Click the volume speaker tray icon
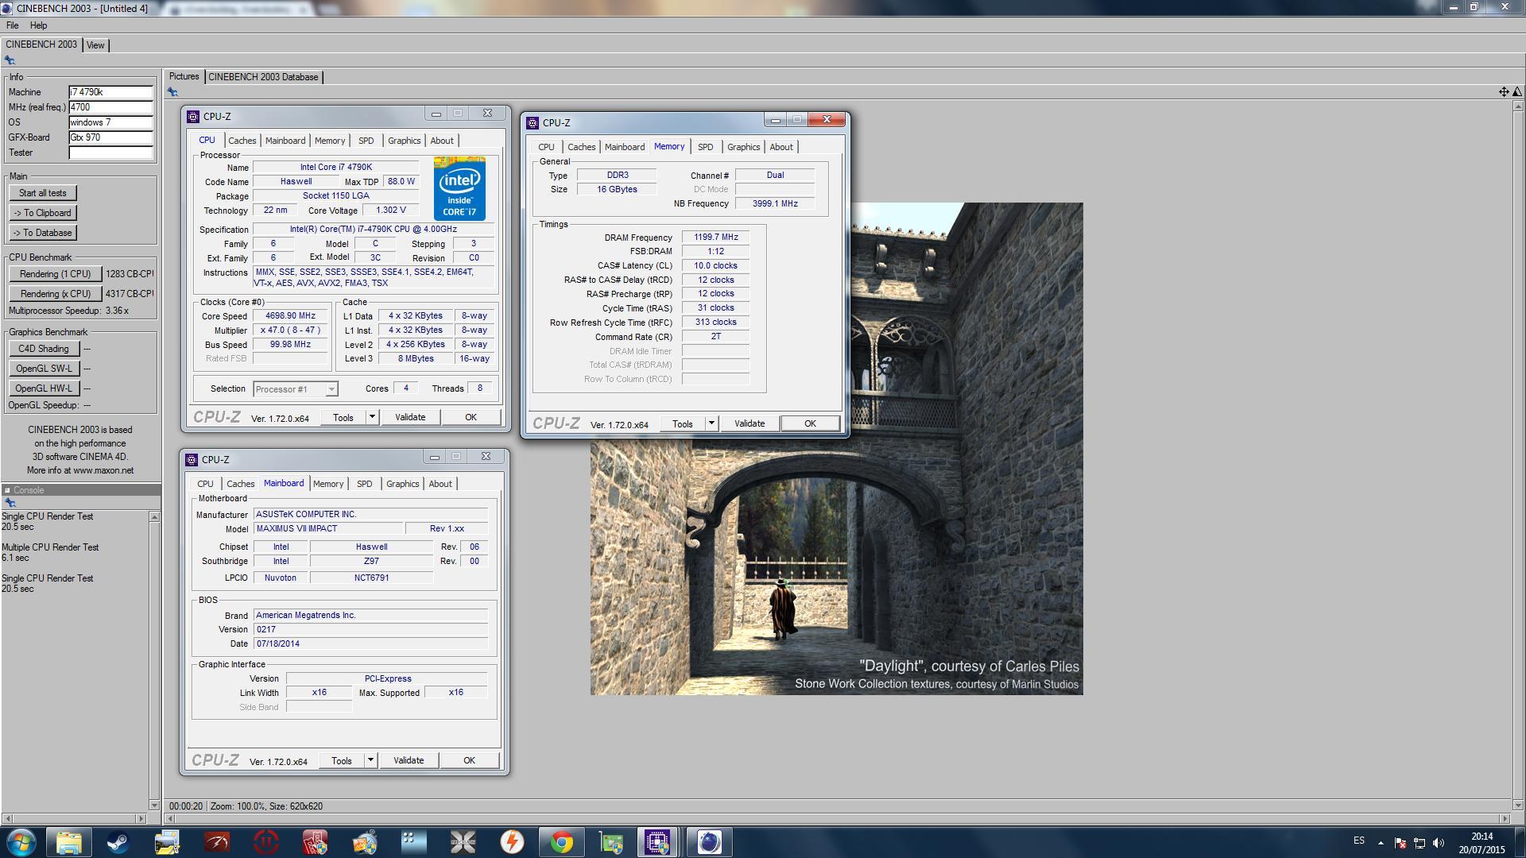 [x=1439, y=842]
